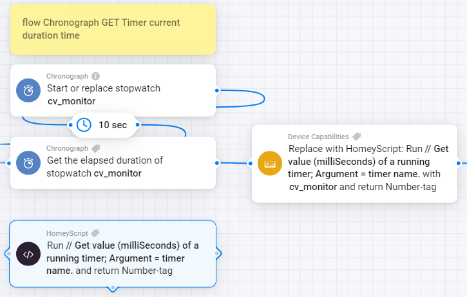The image size is (467, 297).
Task: Click the clock icon in 10 sec delay
Action: [x=84, y=124]
